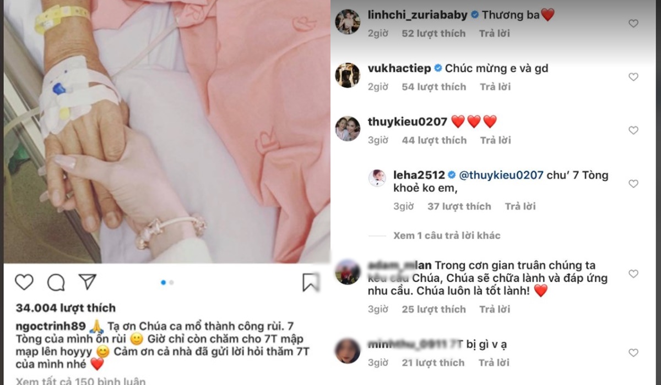The height and width of the screenshot is (385, 661).
Task: Open linhchi_zuriababy's avatar thumbnail
Action: tap(348, 22)
